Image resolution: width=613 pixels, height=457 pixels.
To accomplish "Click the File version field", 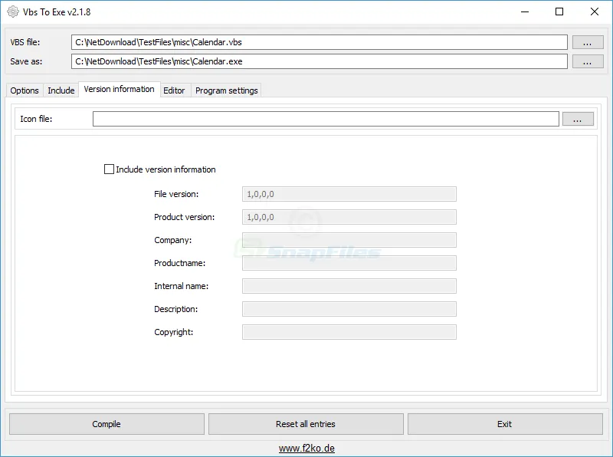I will pyautogui.click(x=349, y=194).
